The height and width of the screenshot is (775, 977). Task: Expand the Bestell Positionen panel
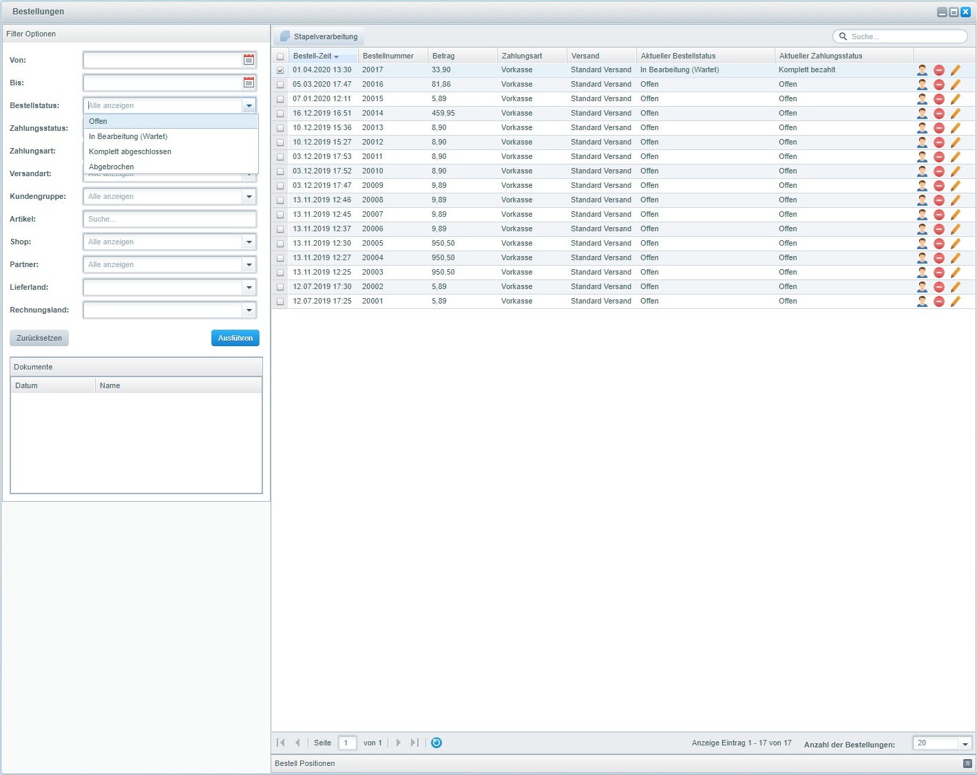coord(967,764)
